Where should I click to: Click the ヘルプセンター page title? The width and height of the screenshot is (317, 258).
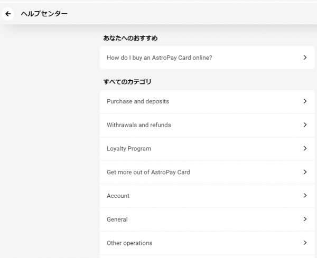pos(44,14)
